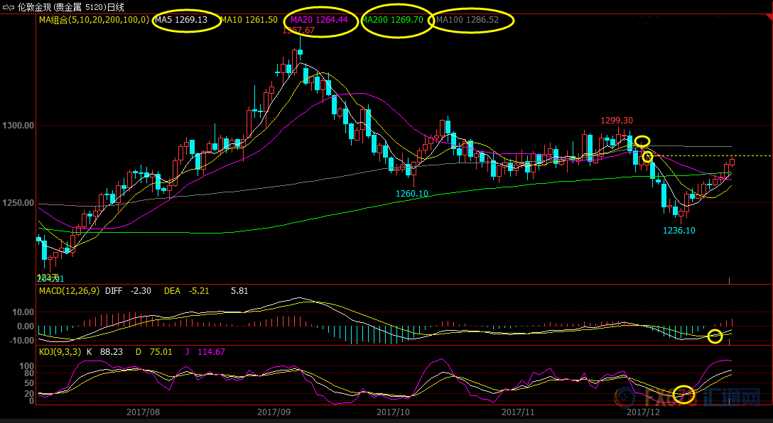Click the green MA200 1269.70 label
The height and width of the screenshot is (423, 773).
pos(393,20)
